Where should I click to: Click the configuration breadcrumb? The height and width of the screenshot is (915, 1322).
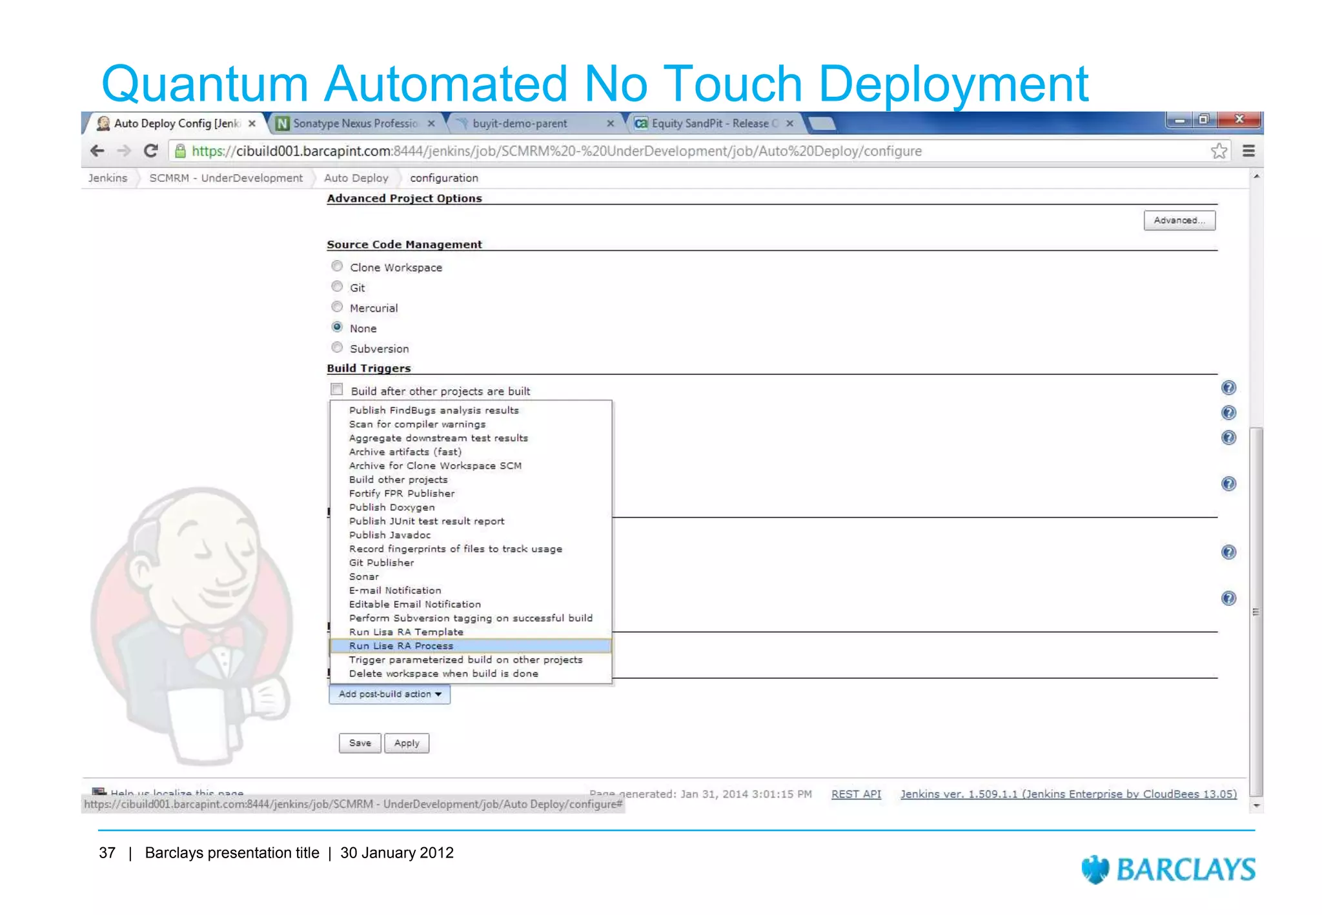tap(444, 178)
